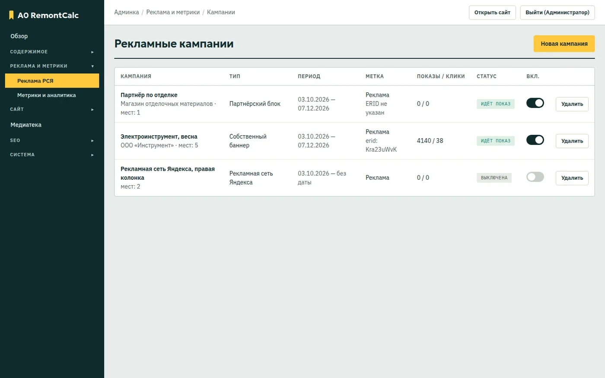This screenshot has height=378, width=605.
Task: Open Рекламная сеть Яндекса, правая колонка campaign
Action: tap(168, 173)
